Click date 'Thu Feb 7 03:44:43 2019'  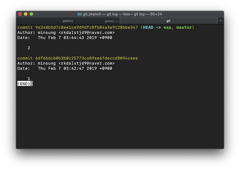[x=67, y=38]
